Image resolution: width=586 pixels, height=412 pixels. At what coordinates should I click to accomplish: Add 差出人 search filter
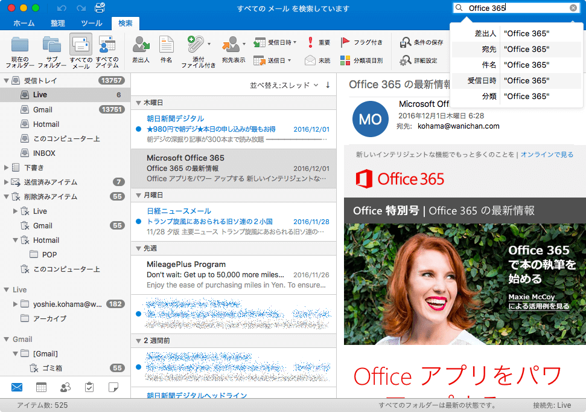pos(141,50)
